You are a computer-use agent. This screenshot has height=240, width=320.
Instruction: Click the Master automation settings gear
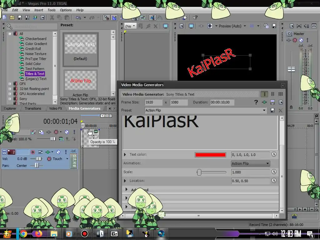(295, 40)
